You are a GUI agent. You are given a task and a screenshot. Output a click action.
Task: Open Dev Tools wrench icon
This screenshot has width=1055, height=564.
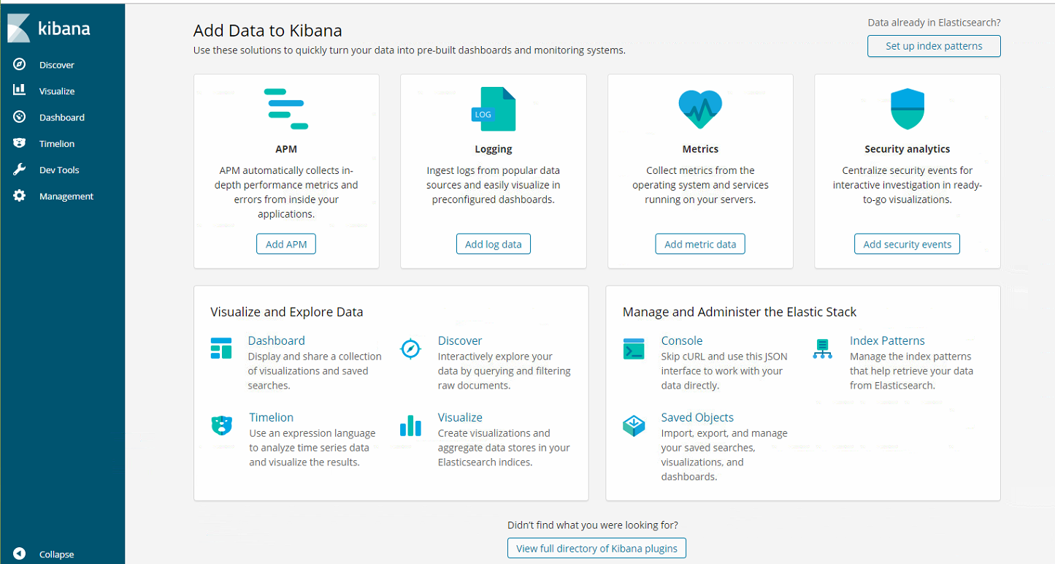pyautogui.click(x=20, y=169)
